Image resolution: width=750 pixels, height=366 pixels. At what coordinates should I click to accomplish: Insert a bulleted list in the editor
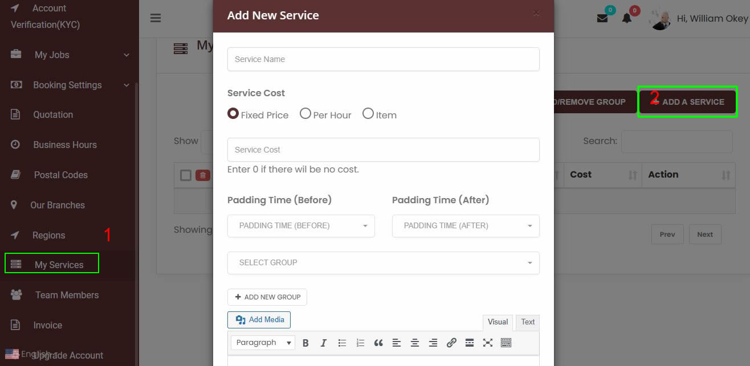point(342,342)
